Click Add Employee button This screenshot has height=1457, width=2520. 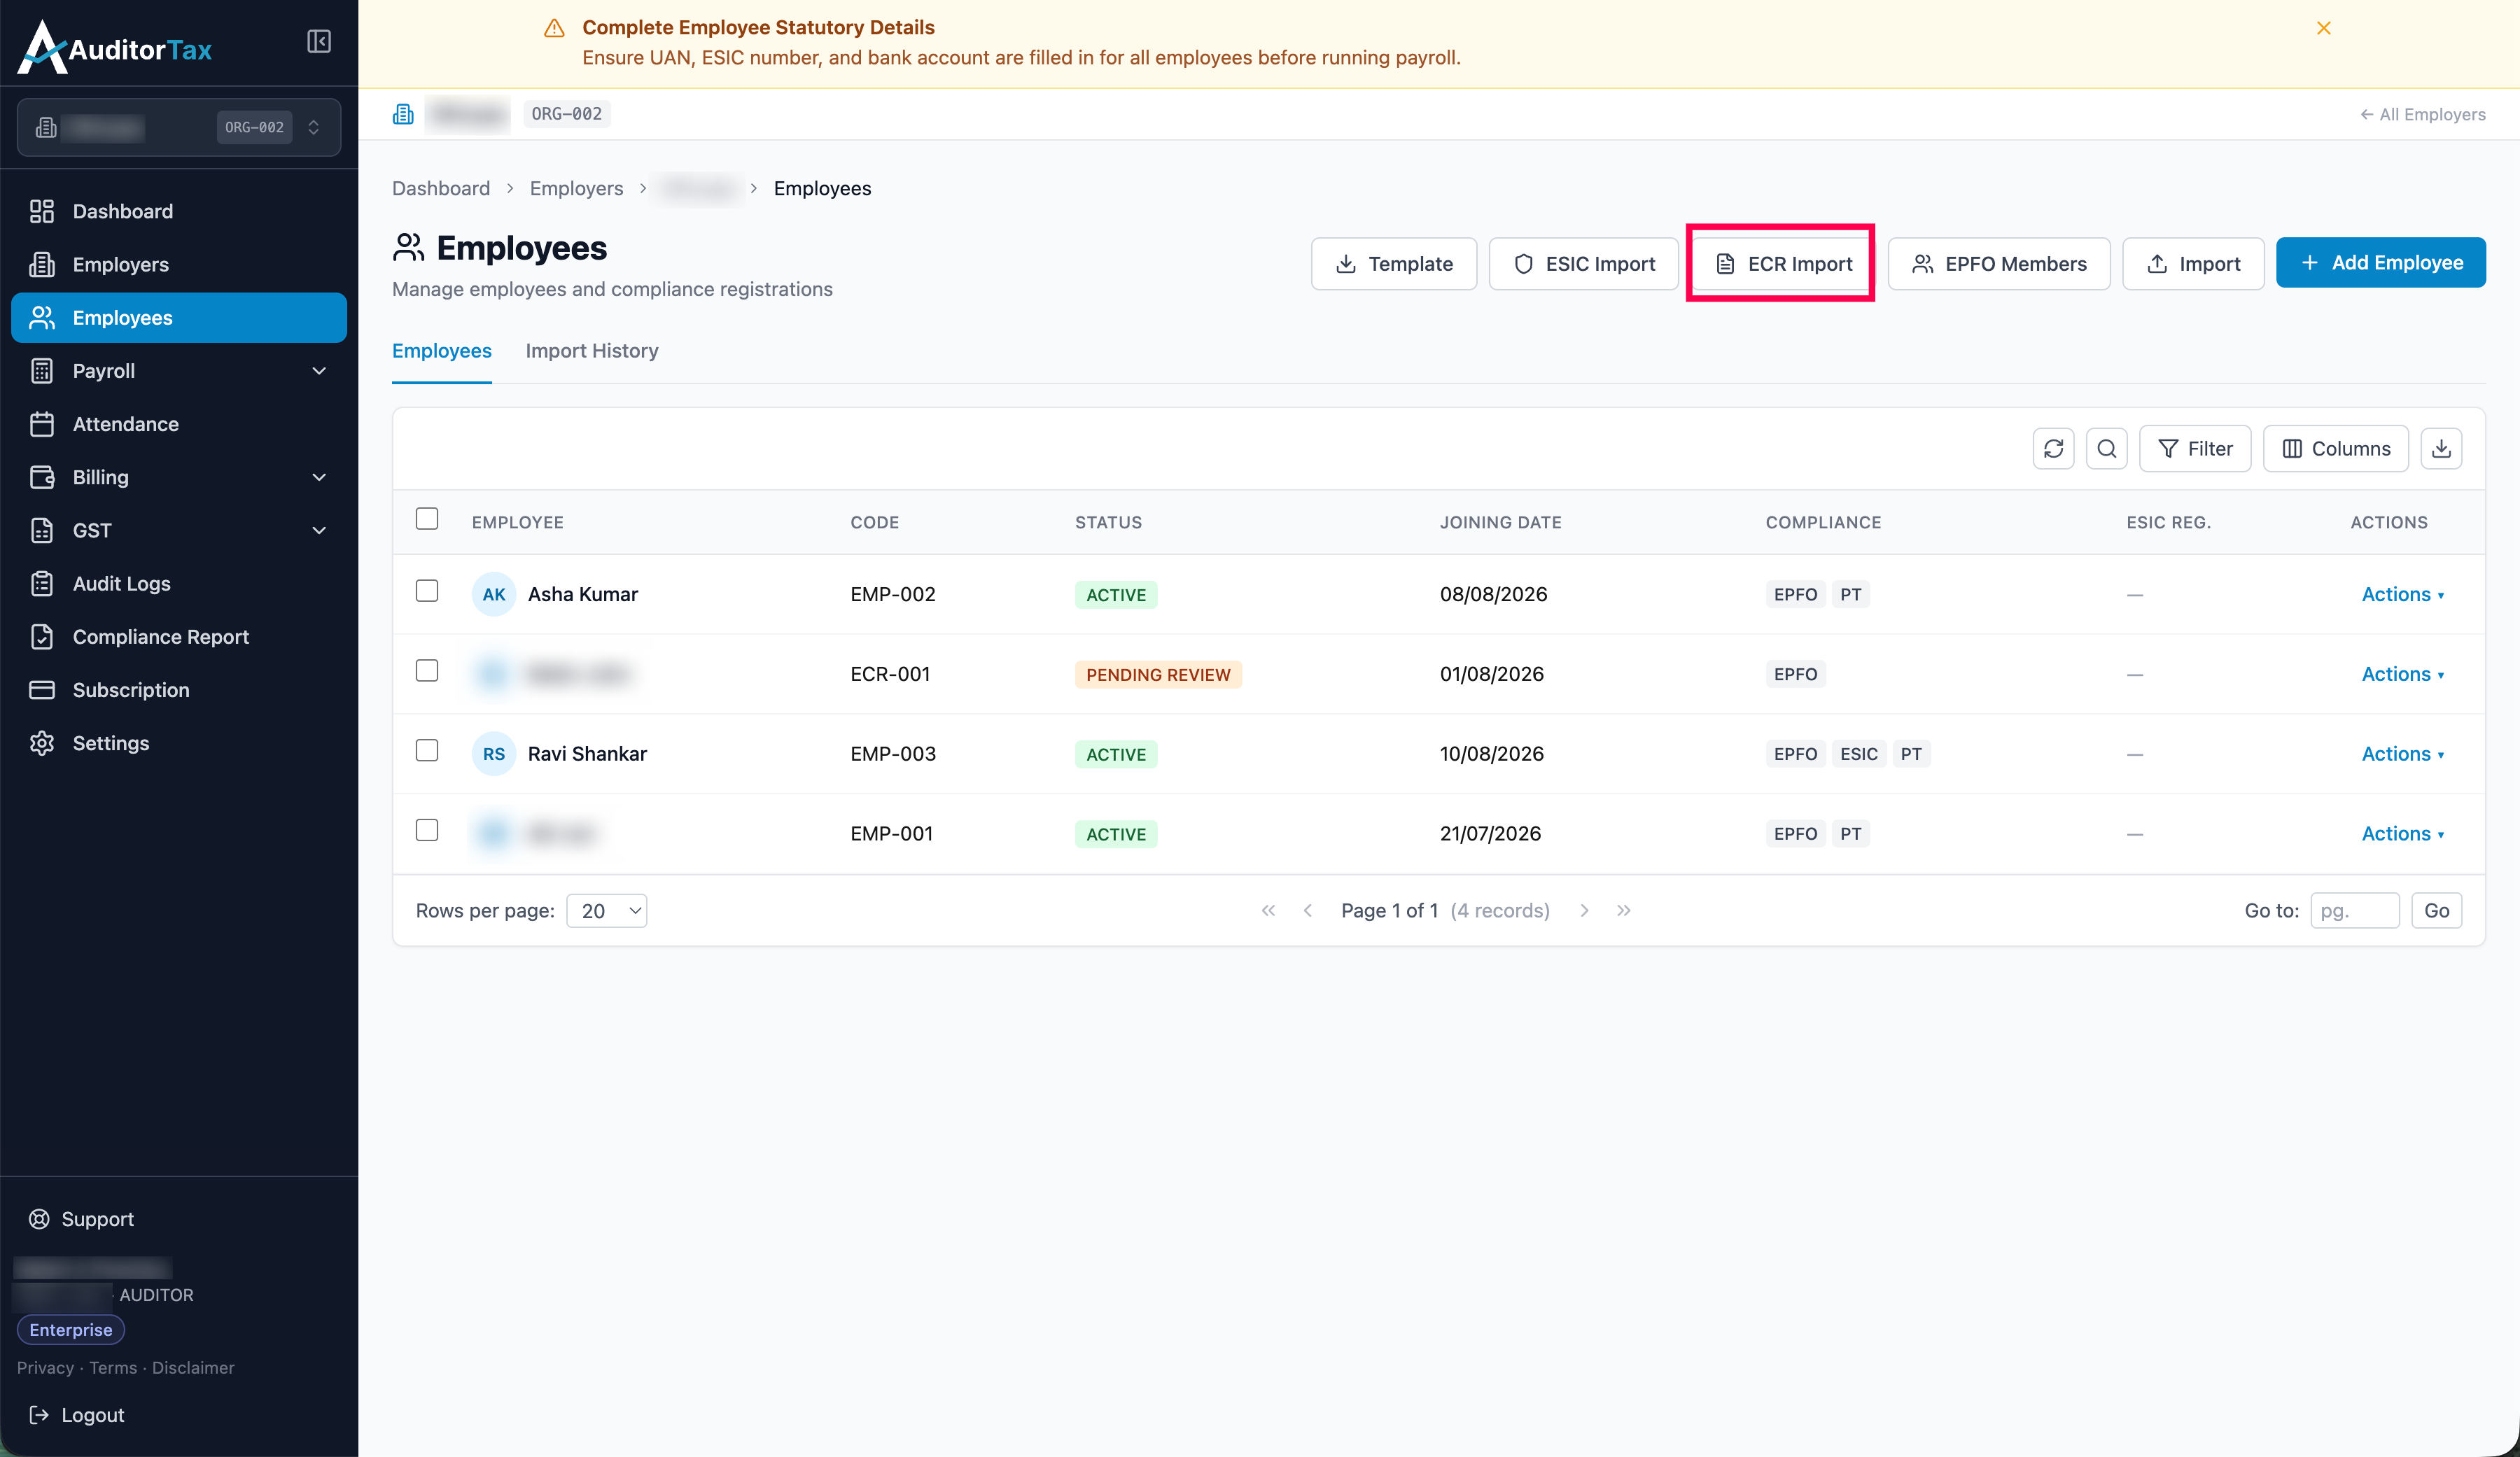tap(2380, 263)
